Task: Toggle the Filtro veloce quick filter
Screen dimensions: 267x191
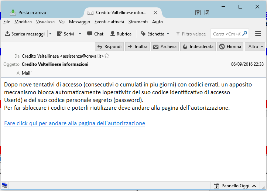Action: pyautogui.click(x=191, y=34)
